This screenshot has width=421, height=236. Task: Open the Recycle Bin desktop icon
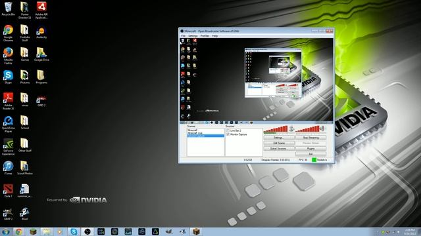pos(8,9)
